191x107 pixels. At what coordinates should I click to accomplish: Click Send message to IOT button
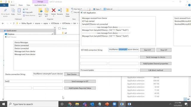click(80, 81)
